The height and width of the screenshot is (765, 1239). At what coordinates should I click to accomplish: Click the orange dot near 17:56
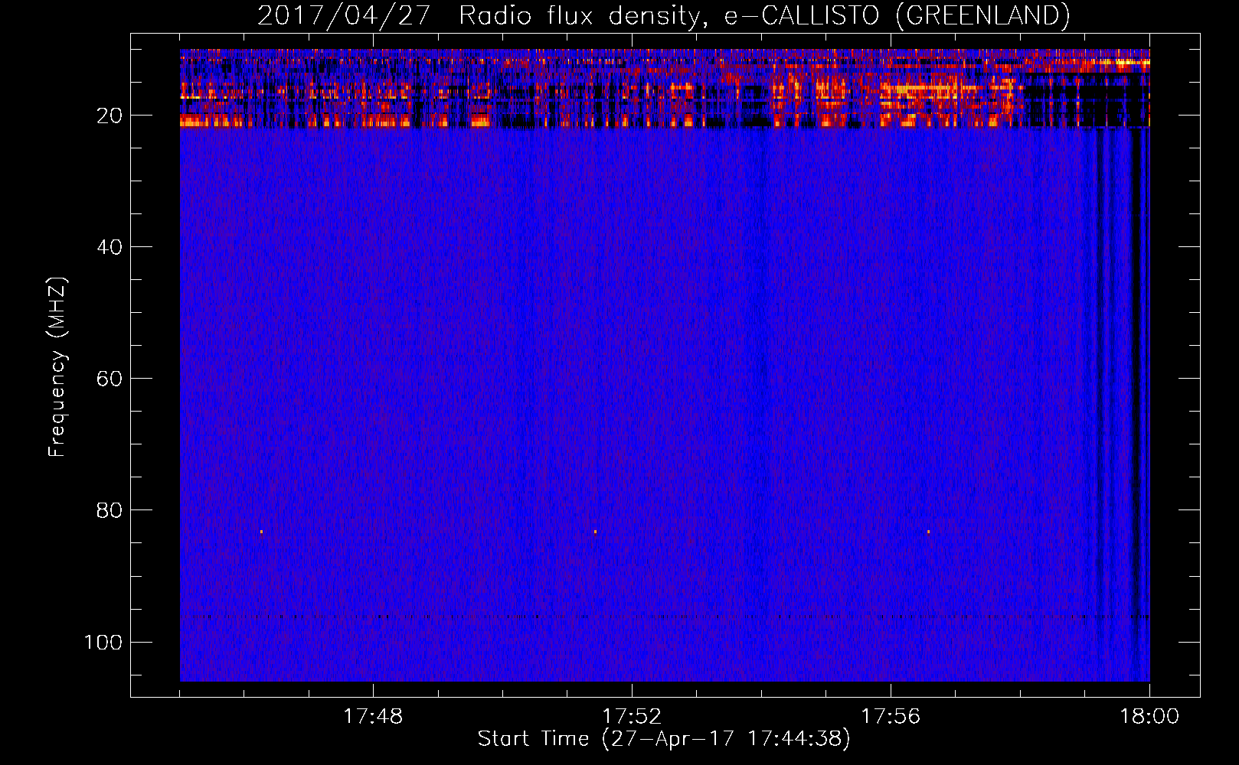click(929, 532)
